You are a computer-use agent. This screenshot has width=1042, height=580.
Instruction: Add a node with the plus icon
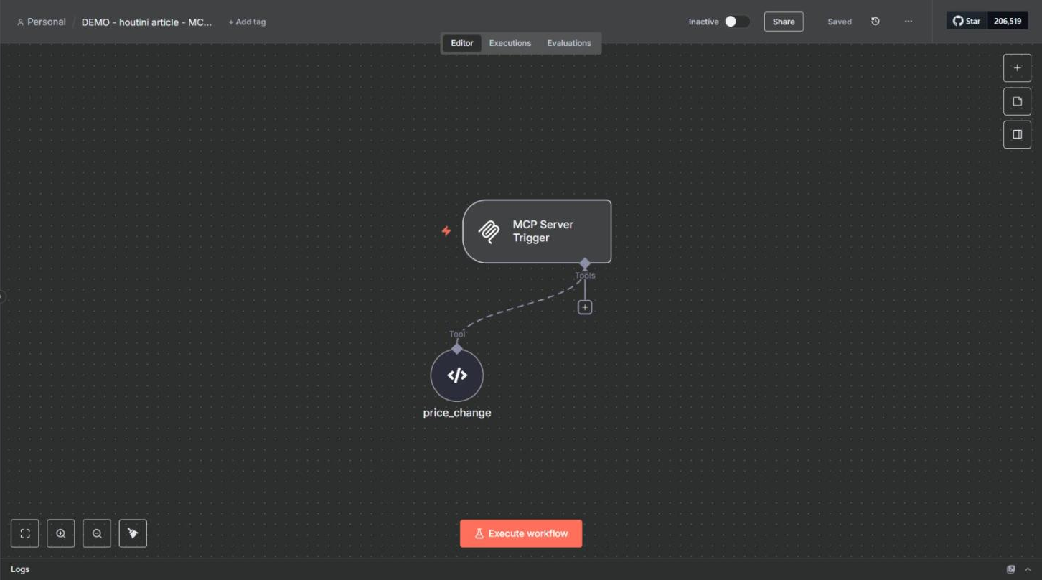(x=1017, y=67)
